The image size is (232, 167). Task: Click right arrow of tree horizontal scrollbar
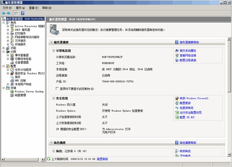point(43,160)
